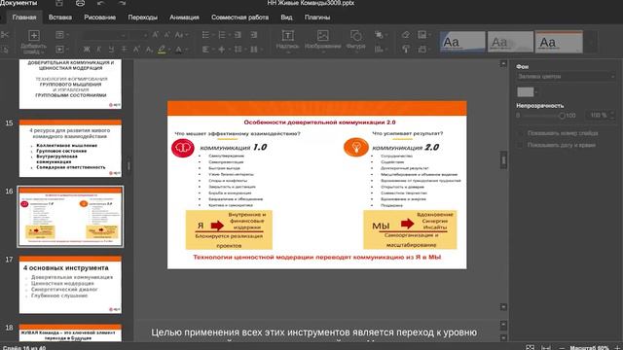Toggle italic (К) formatting
623x350 pixels.
point(99,50)
